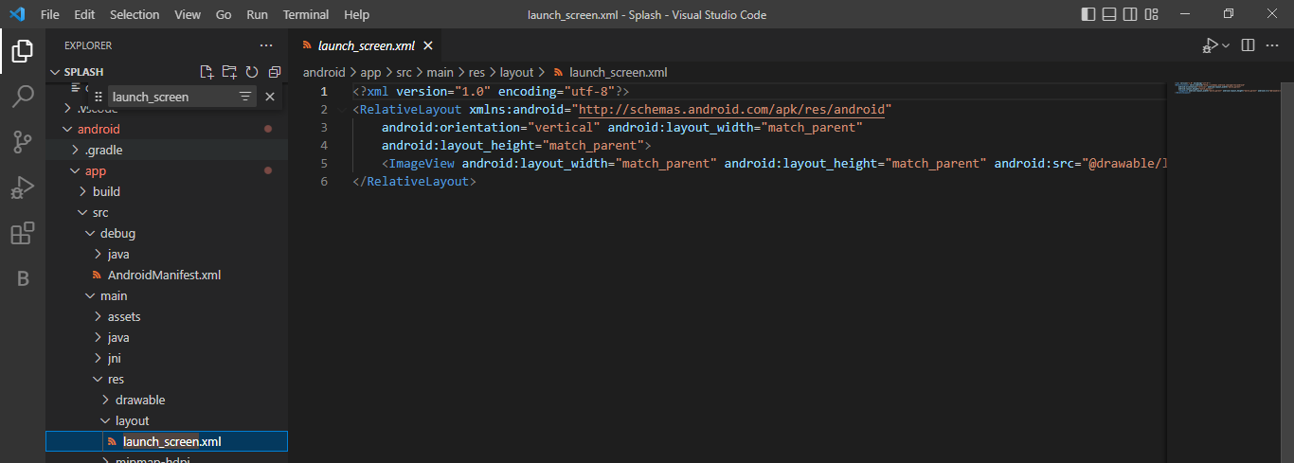Open the Extensions view
Image resolution: width=1294 pixels, height=463 pixels.
point(23,233)
